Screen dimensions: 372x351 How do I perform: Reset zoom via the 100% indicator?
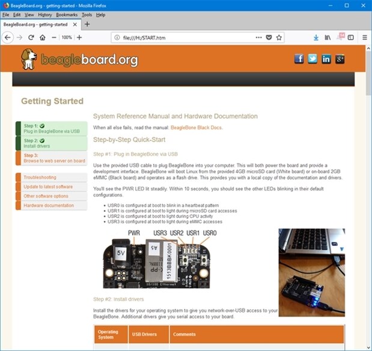(67, 37)
